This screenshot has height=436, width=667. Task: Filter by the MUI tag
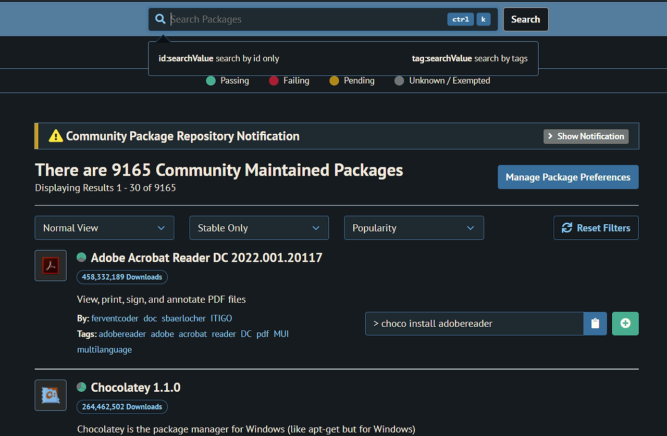[x=281, y=334]
